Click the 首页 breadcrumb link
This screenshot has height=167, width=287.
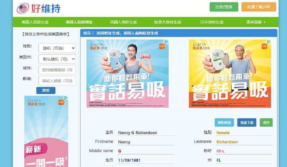87,33
